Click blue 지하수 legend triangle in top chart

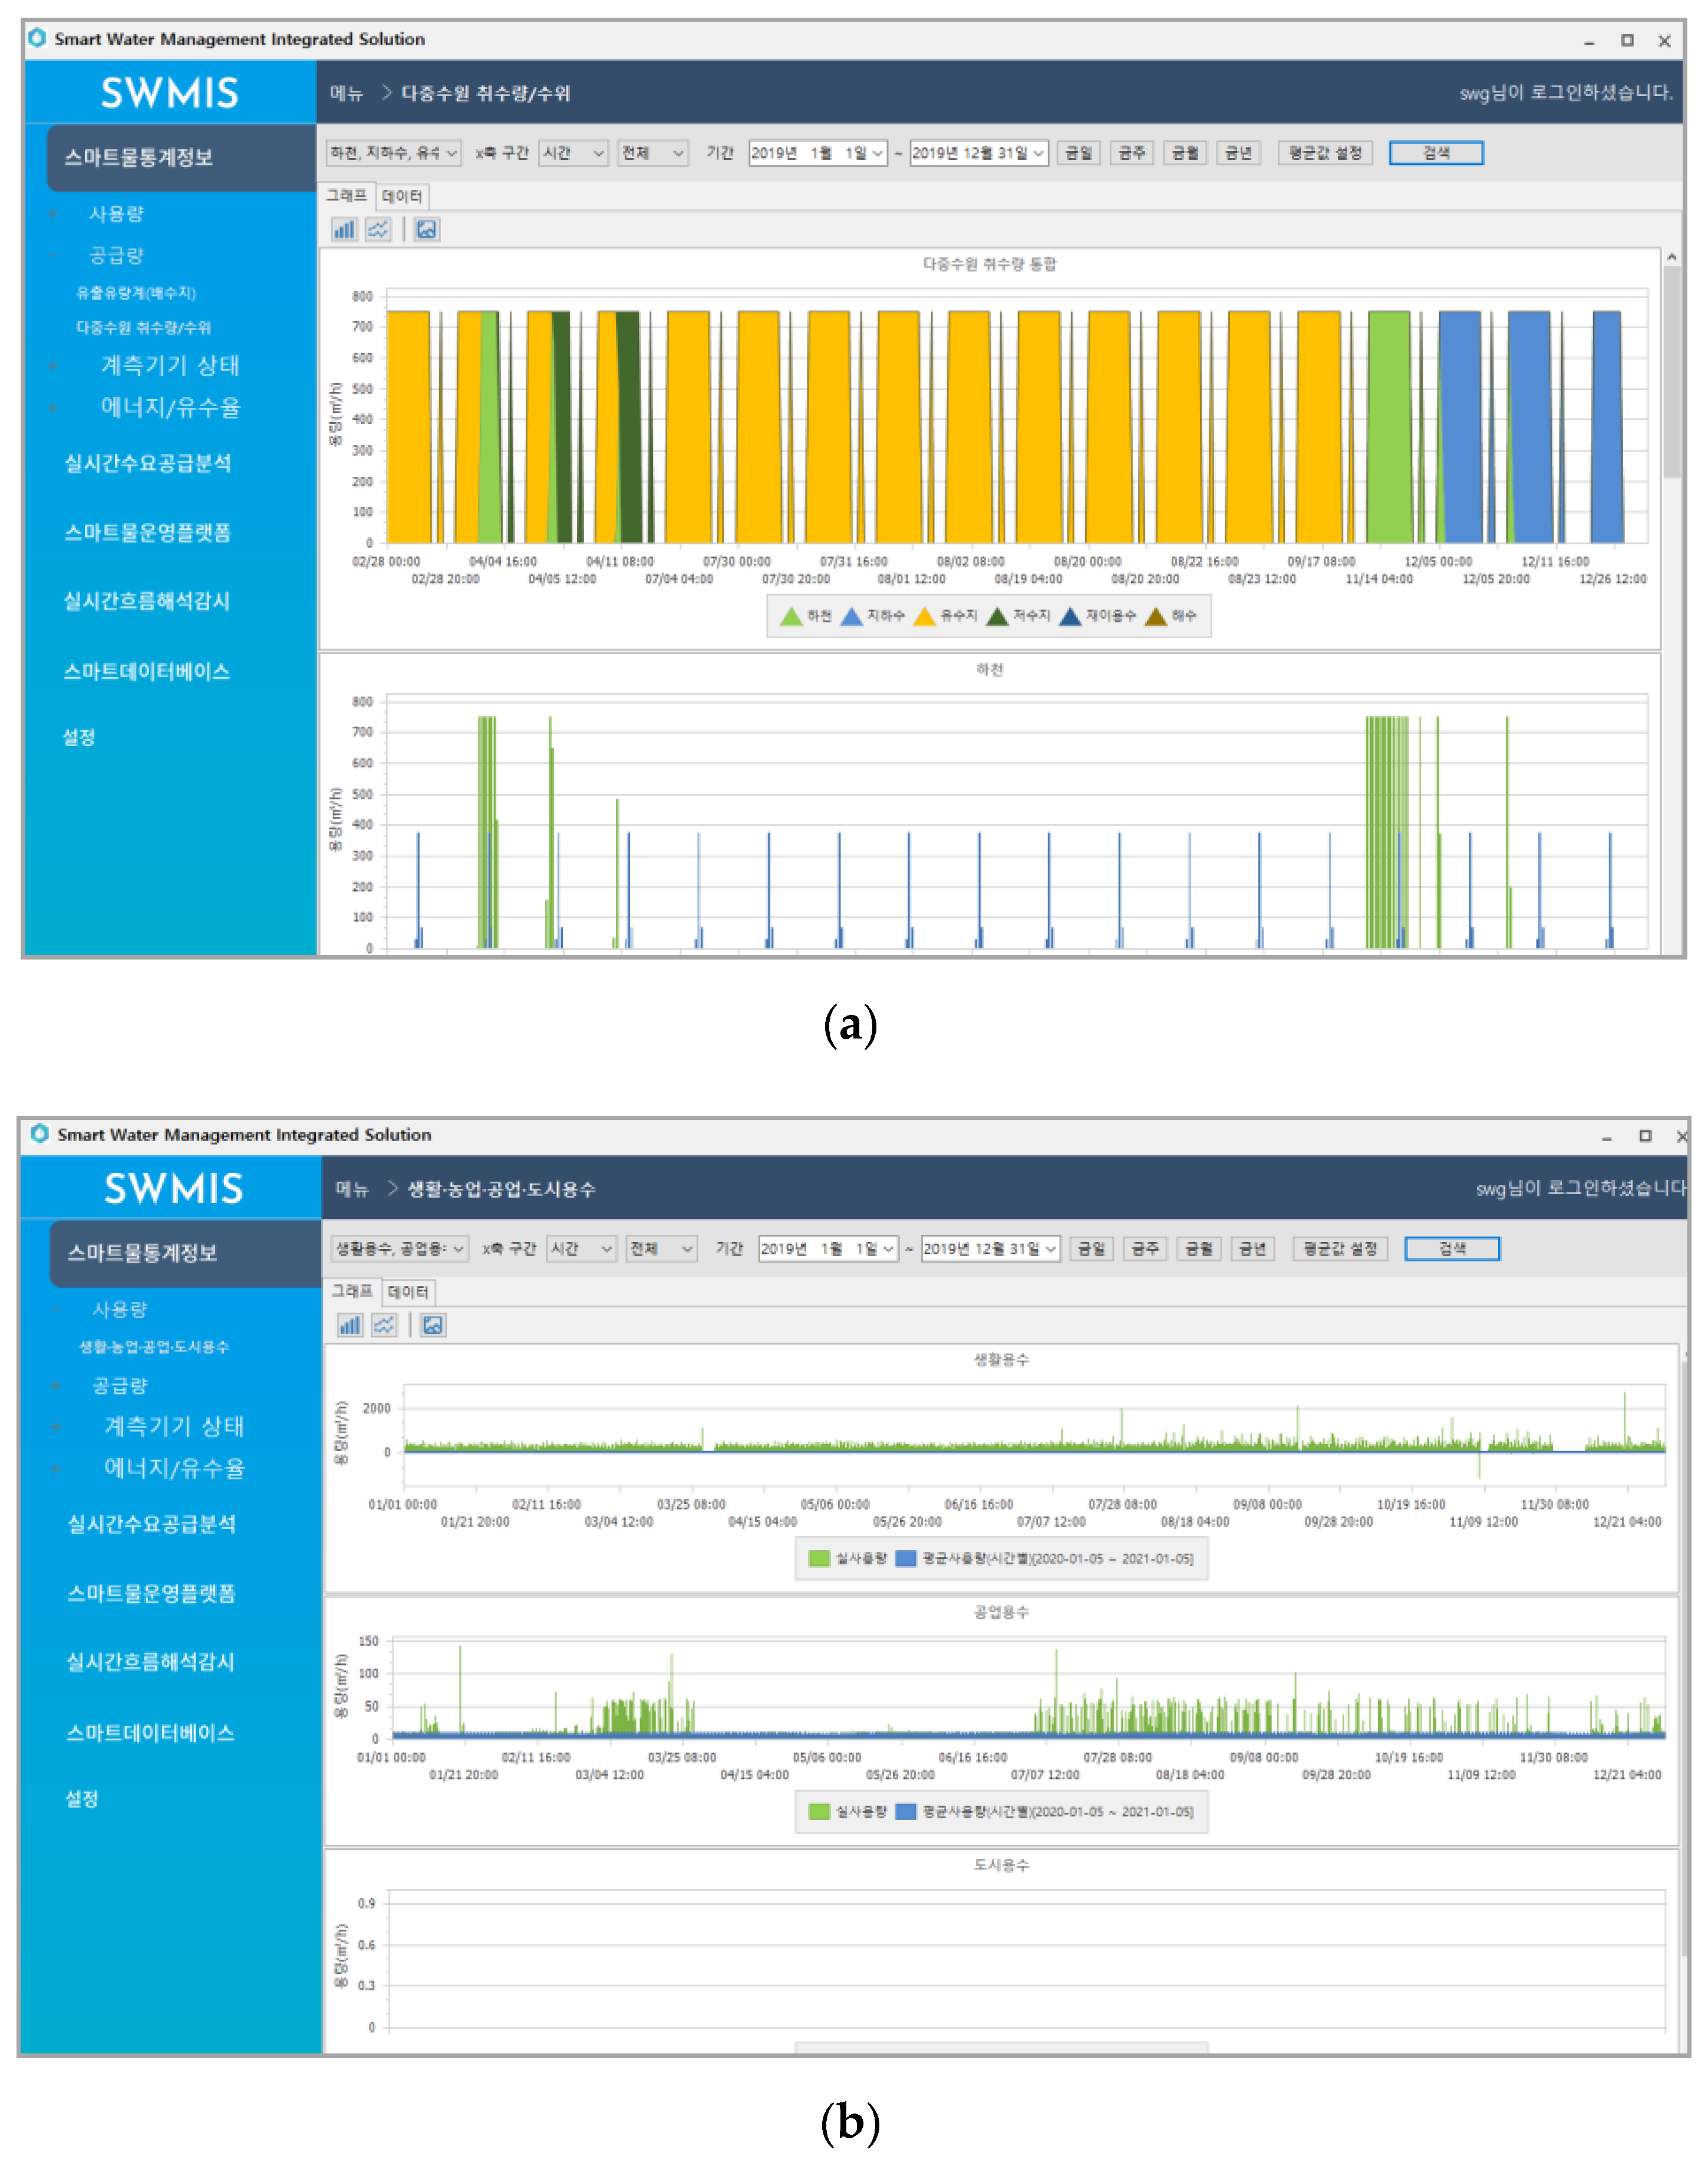coord(851,616)
